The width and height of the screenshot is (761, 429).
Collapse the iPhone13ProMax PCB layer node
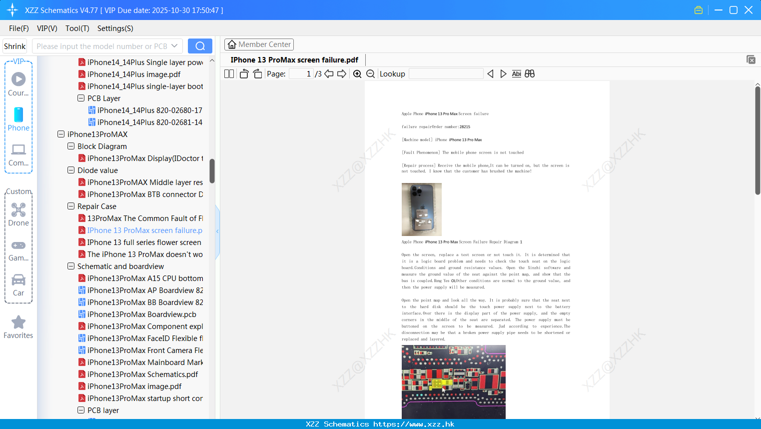pos(81,410)
